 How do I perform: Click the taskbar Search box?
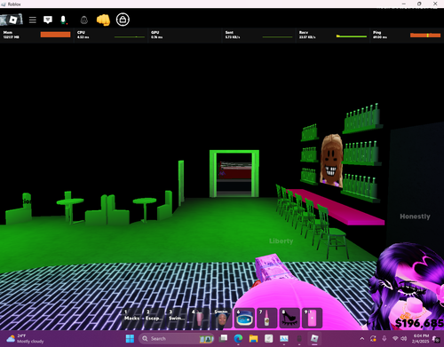pos(177,339)
